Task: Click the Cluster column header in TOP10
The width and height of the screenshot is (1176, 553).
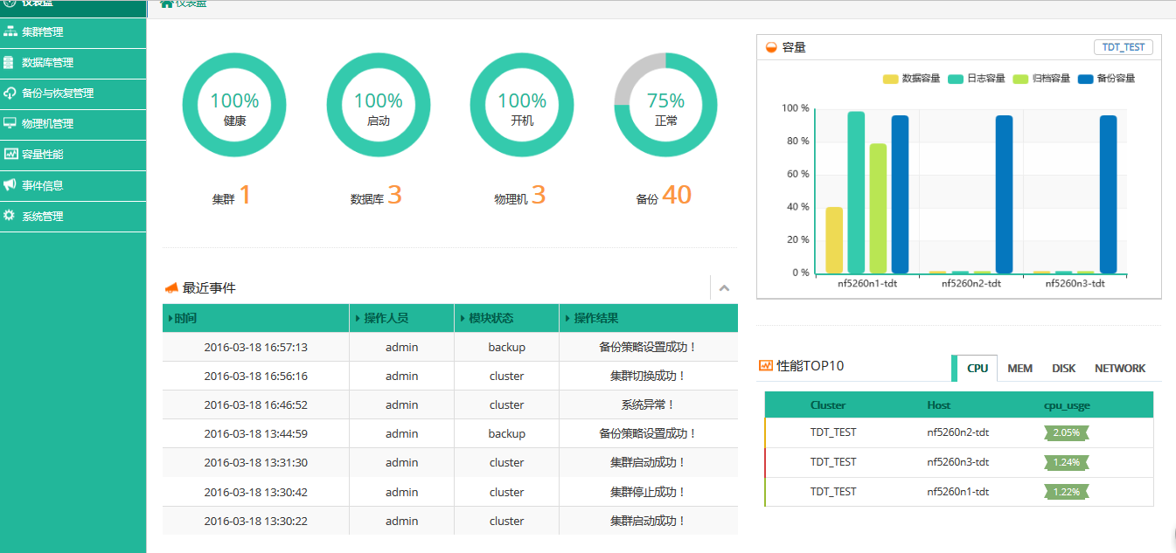Action: 828,405
